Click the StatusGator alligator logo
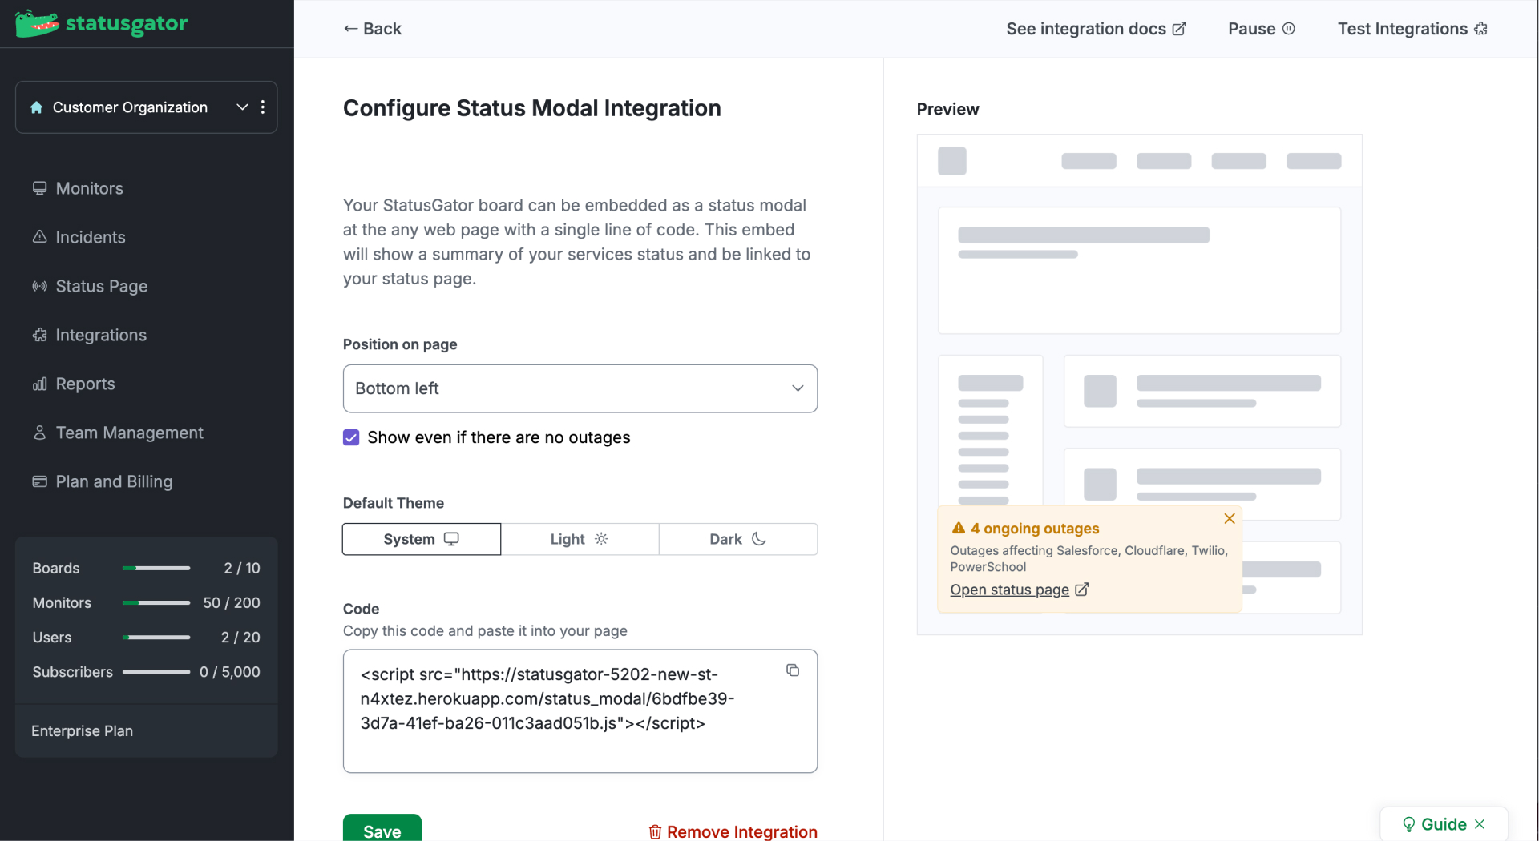Image resolution: width=1539 pixels, height=841 pixels. pyautogui.click(x=37, y=23)
